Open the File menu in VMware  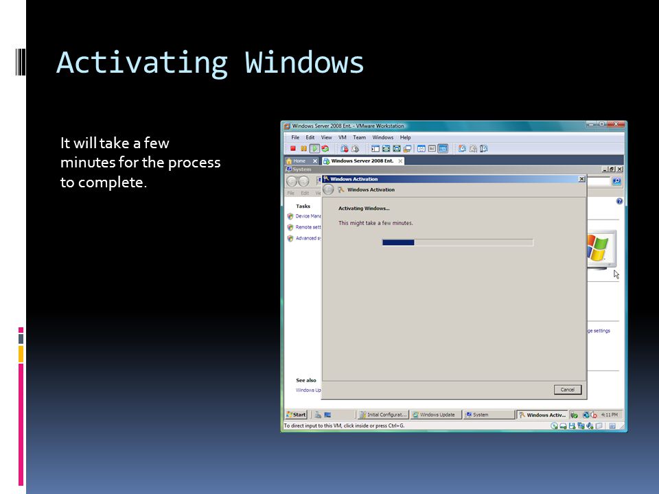tap(295, 137)
